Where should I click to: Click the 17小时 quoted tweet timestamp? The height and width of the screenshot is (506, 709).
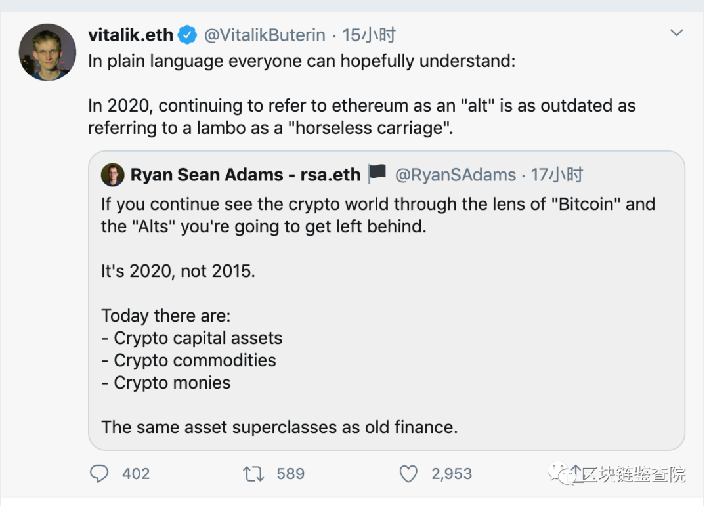[557, 175]
